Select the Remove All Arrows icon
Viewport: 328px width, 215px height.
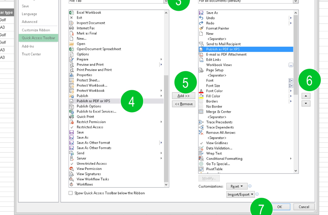coord(201,133)
